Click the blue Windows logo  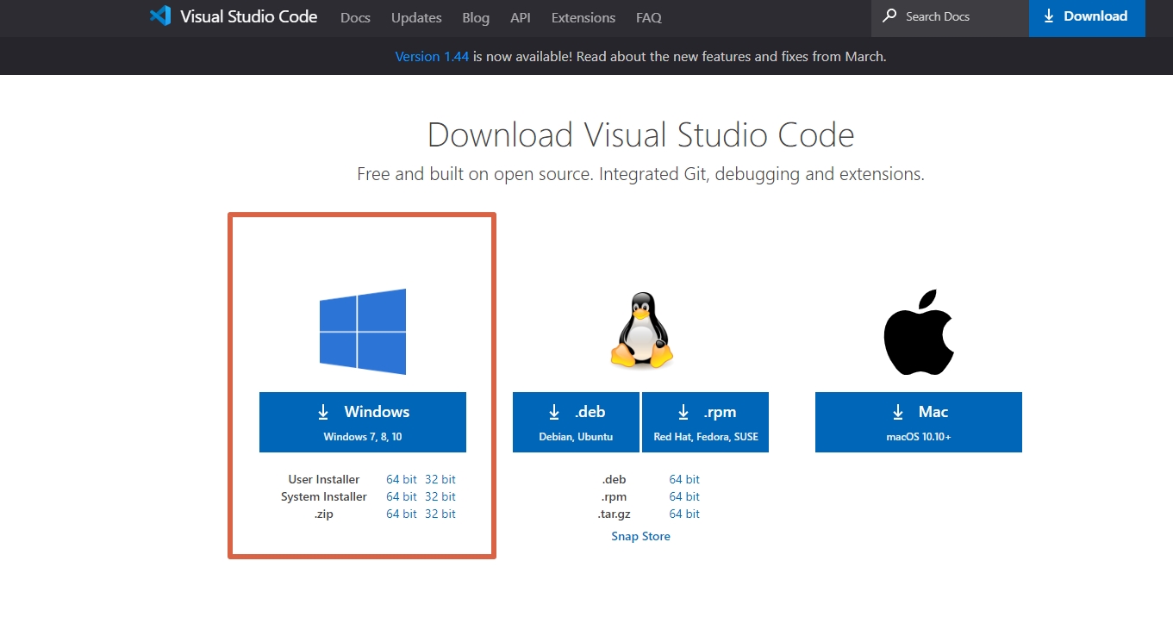point(363,332)
